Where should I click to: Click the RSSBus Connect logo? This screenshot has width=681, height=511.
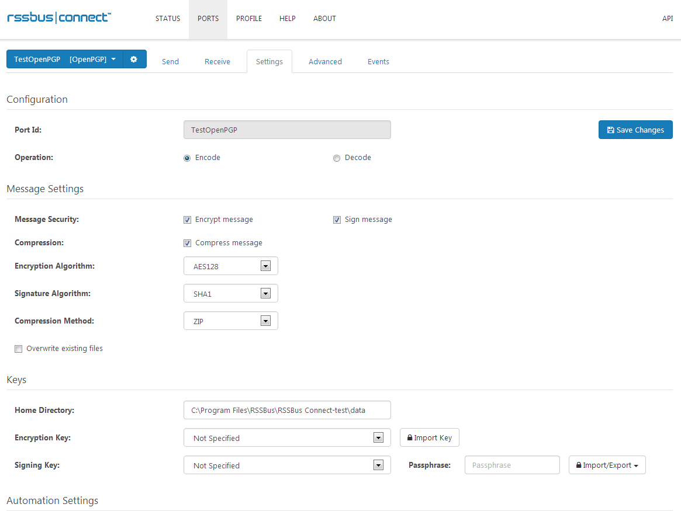point(58,18)
